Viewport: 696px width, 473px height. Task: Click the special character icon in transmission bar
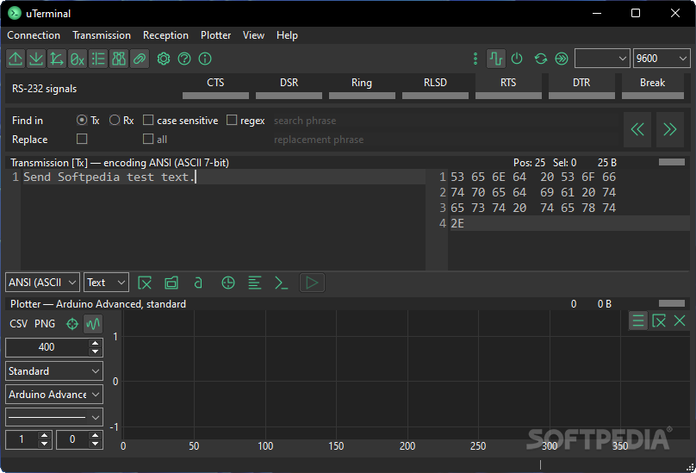(x=198, y=283)
